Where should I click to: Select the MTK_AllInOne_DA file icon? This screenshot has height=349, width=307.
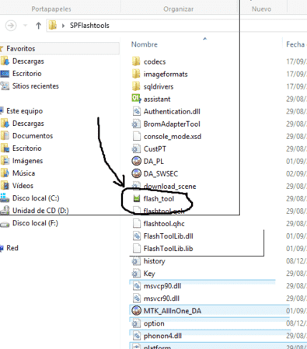[136, 311]
